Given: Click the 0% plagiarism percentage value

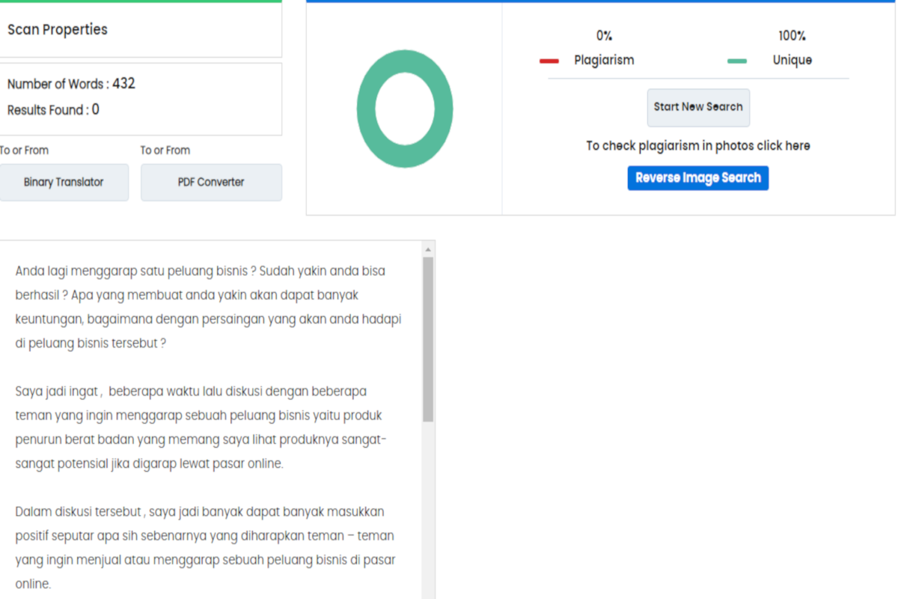Looking at the screenshot, I should pos(604,36).
